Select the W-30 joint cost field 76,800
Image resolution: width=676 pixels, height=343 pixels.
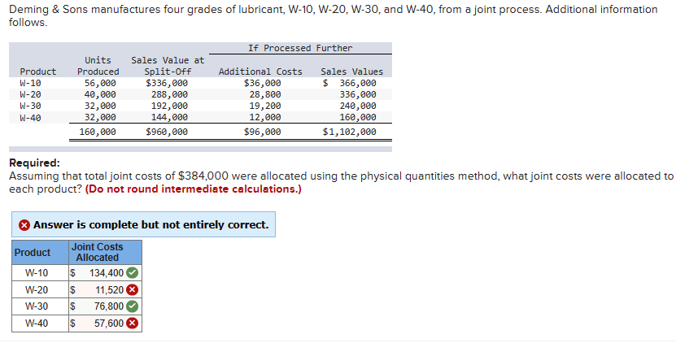click(105, 306)
